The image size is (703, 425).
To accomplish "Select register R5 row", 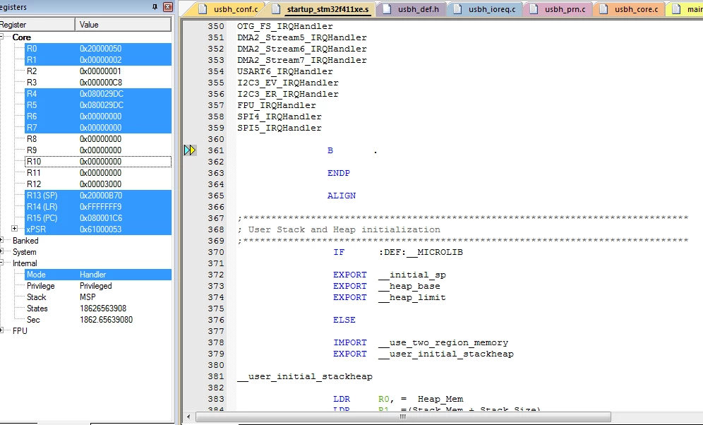I will (x=98, y=105).
